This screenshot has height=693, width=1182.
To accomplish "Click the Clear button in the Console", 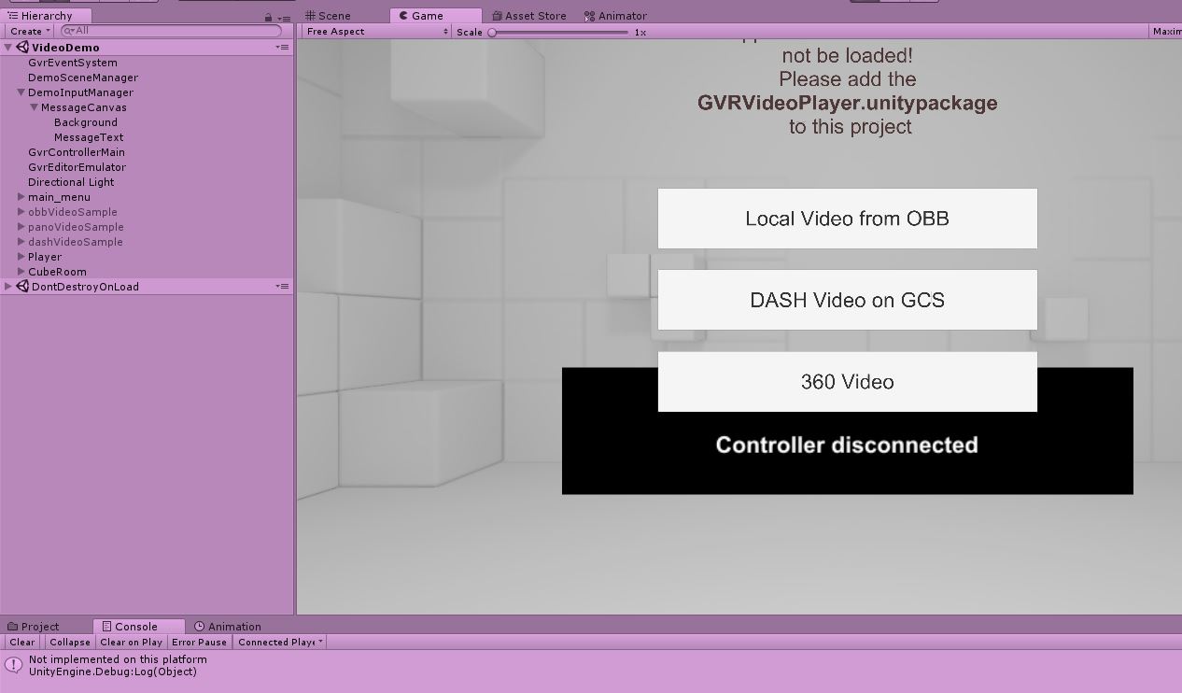I will 21,642.
